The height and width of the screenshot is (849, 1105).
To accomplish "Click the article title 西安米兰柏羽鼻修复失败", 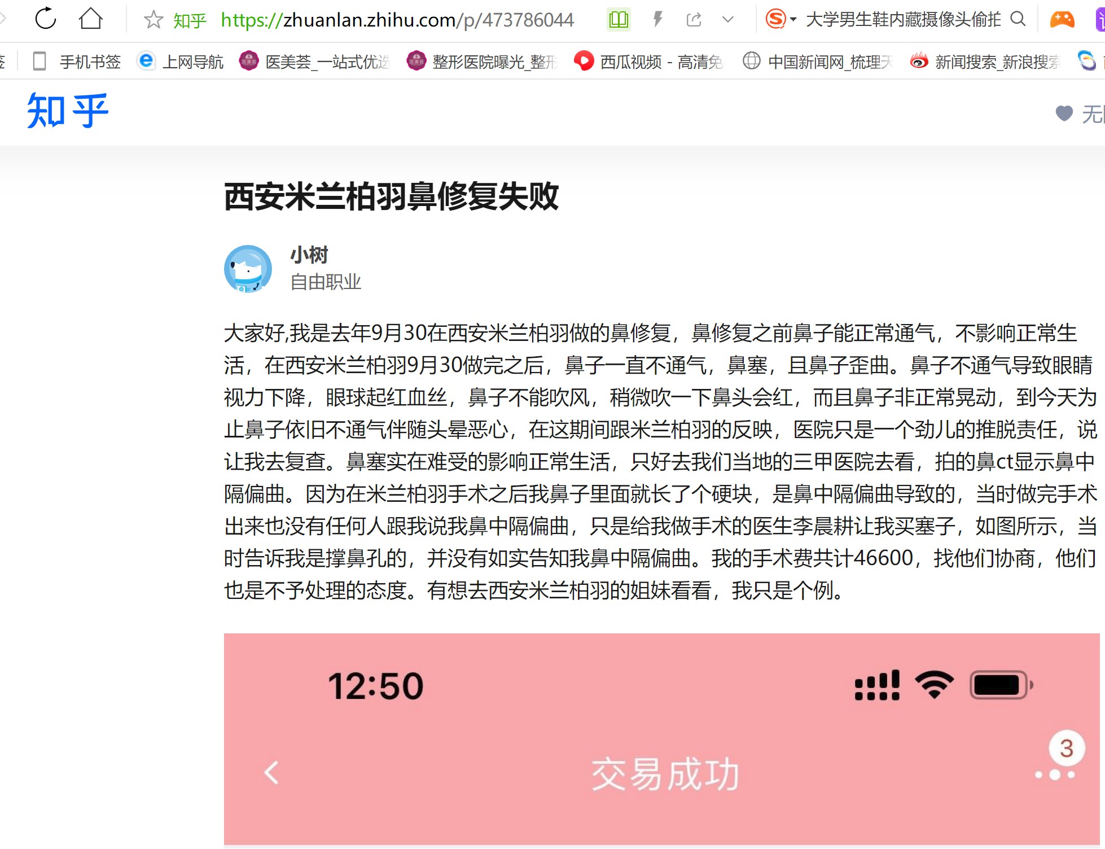I will pyautogui.click(x=391, y=196).
